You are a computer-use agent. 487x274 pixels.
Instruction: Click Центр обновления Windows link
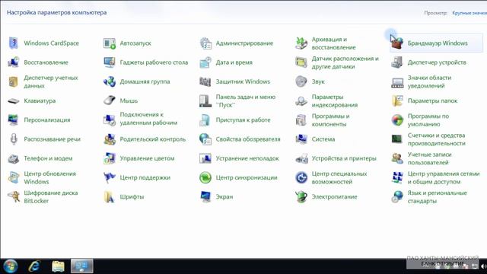point(49,177)
